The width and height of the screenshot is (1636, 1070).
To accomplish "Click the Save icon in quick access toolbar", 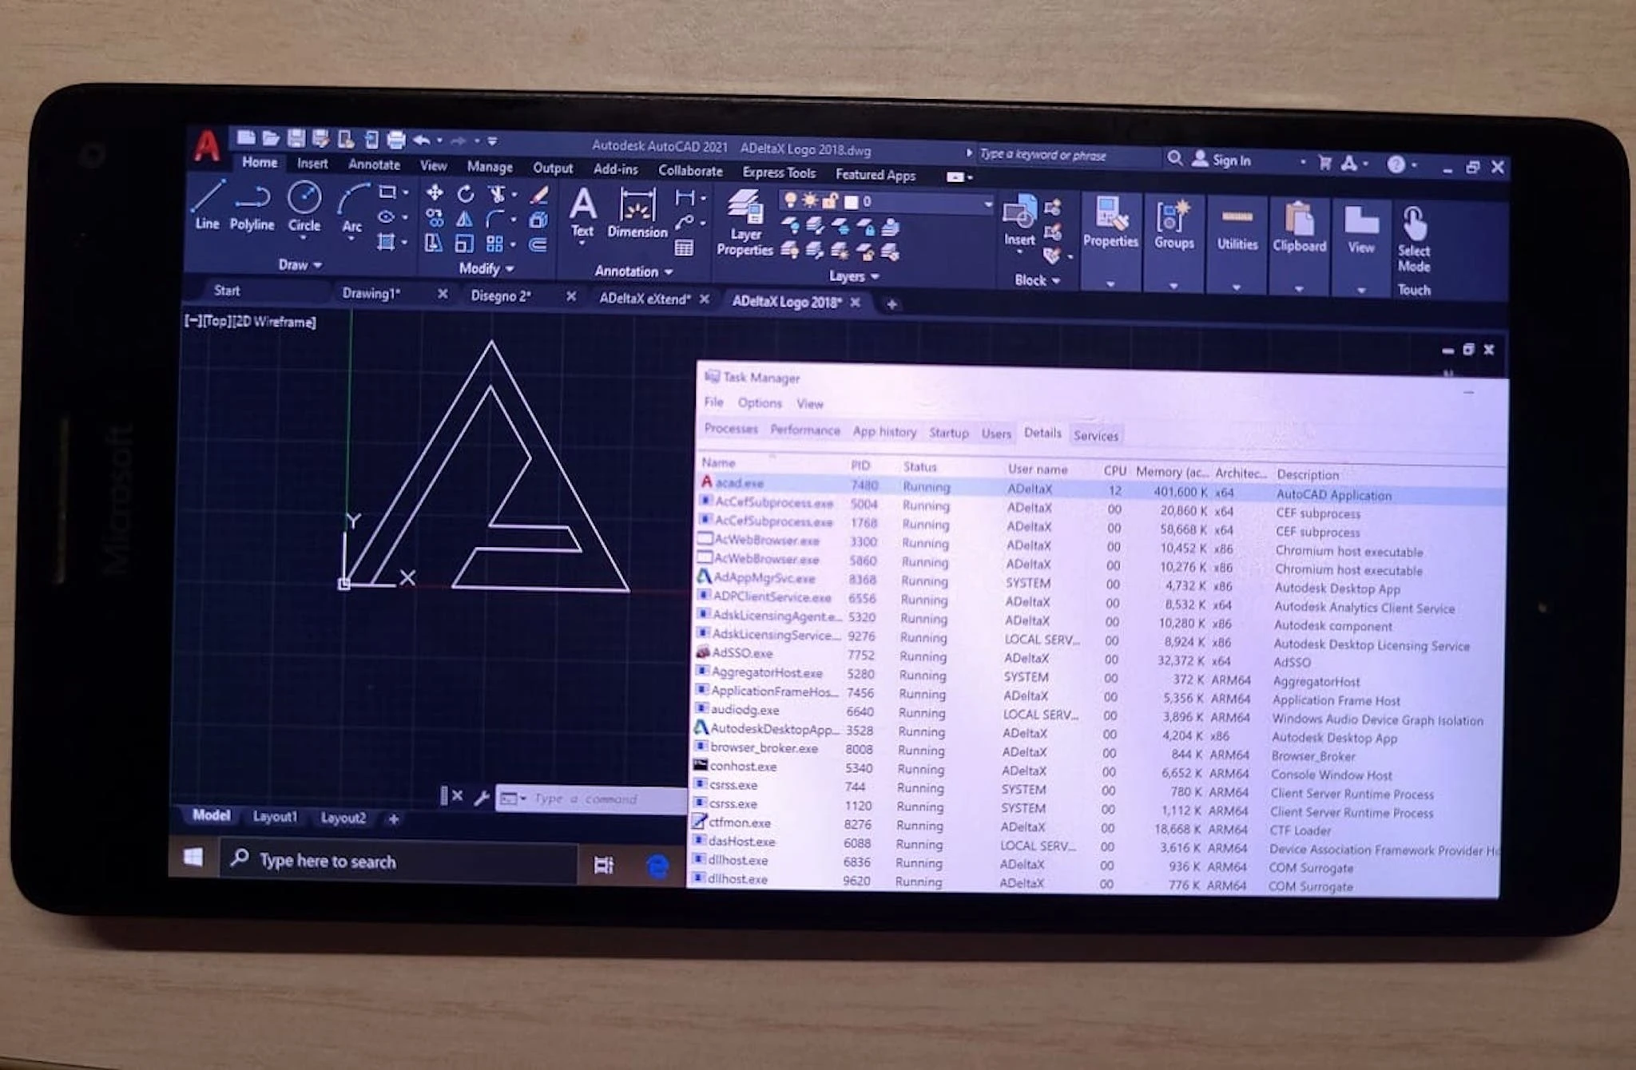I will (x=296, y=138).
